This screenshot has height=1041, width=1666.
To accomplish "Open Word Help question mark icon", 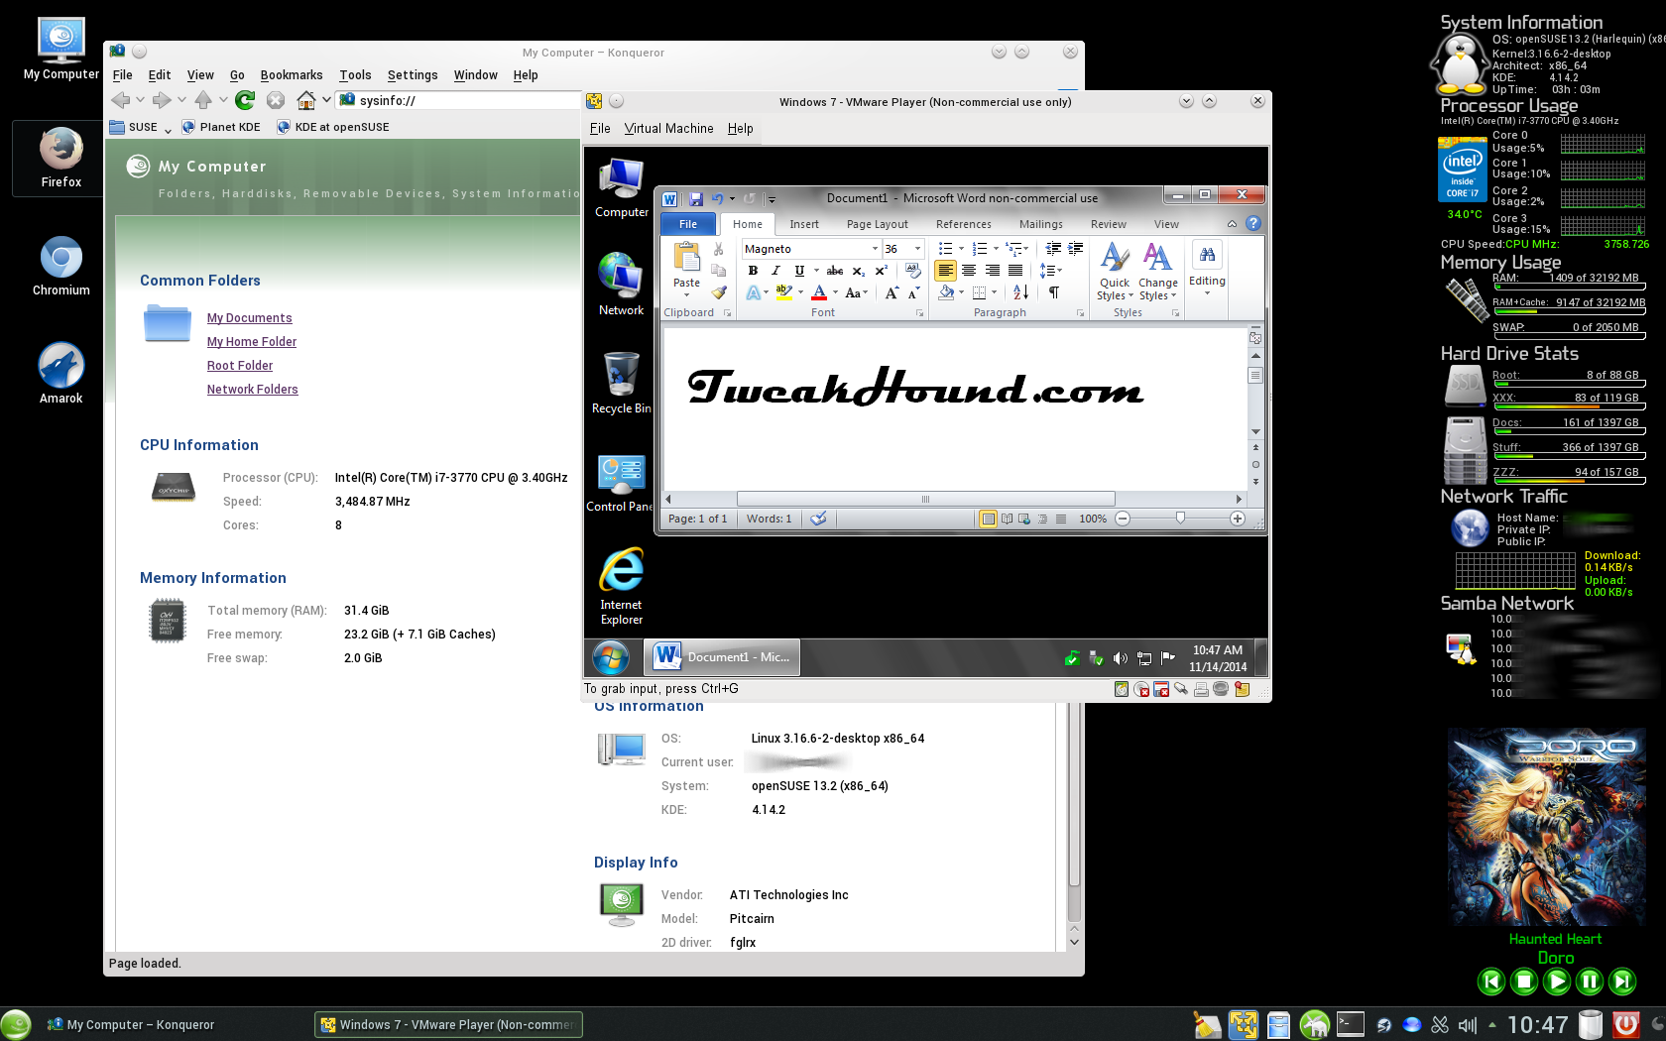I will pos(1253,224).
